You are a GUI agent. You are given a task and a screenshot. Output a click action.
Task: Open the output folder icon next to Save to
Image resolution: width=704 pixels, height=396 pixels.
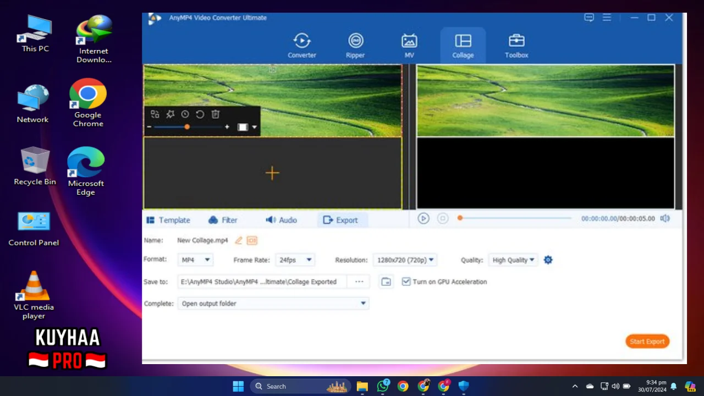coord(386,282)
